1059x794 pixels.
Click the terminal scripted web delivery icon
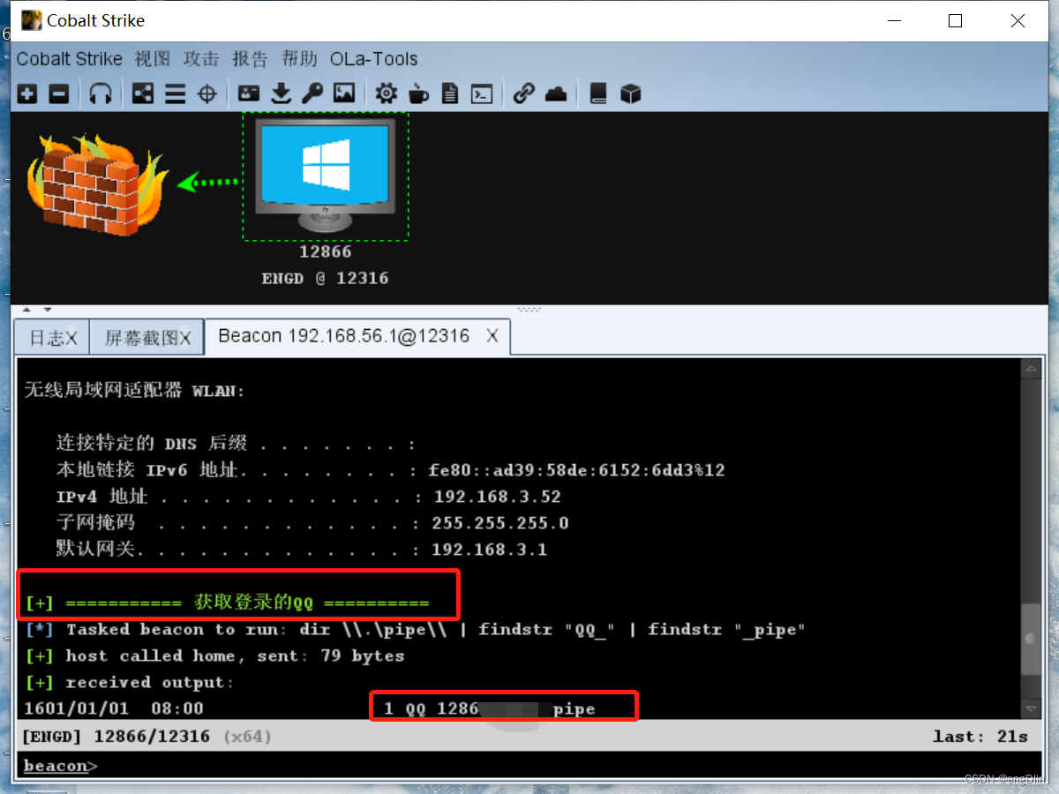click(482, 94)
